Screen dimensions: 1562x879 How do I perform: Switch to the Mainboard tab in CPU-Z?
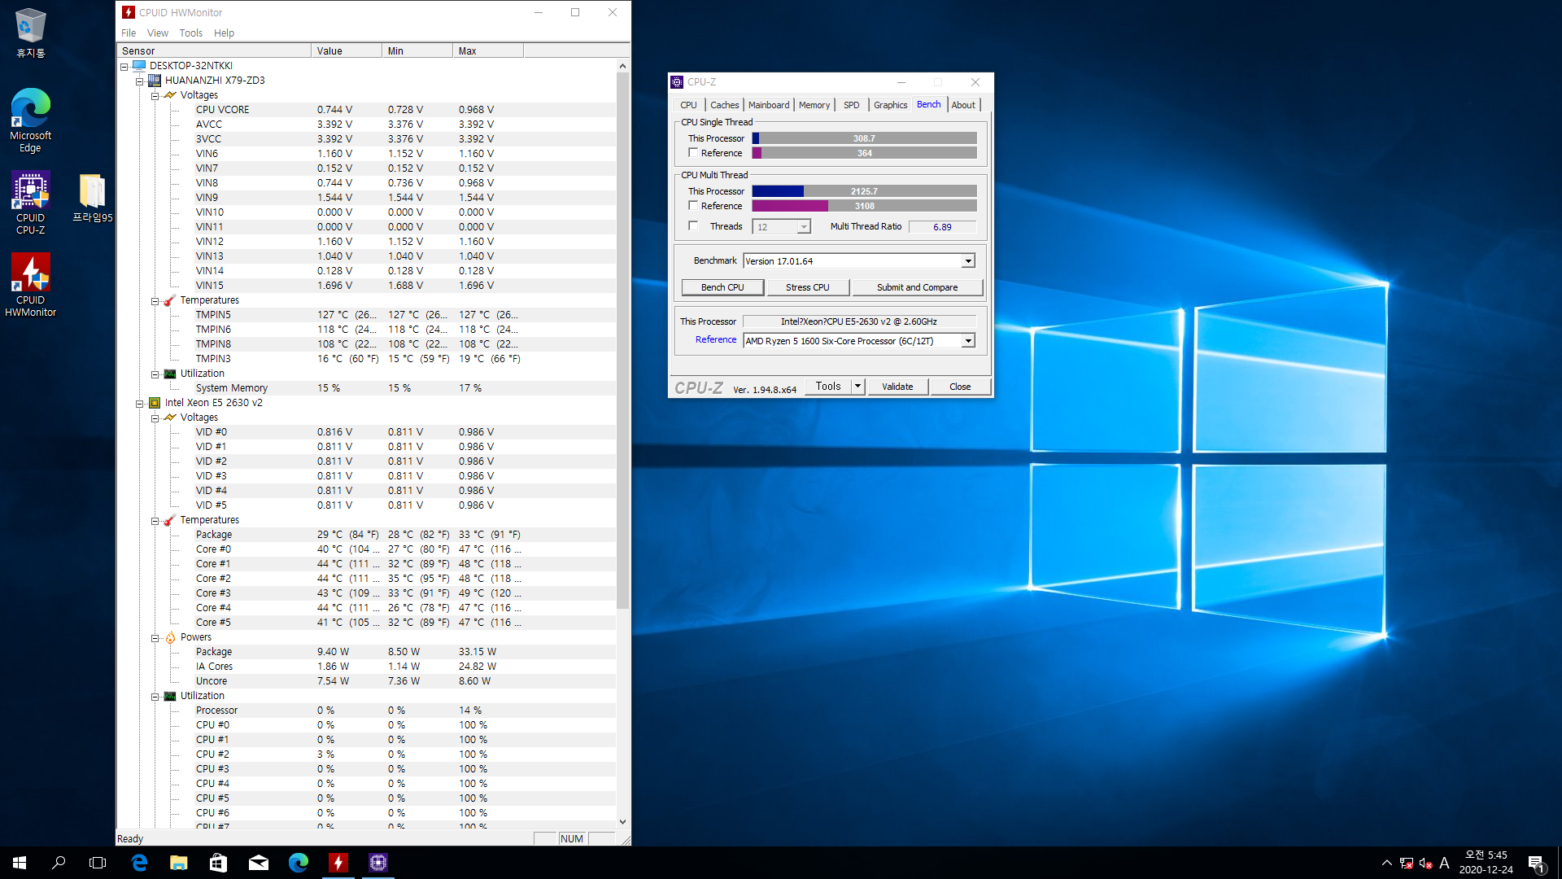pyautogui.click(x=768, y=105)
